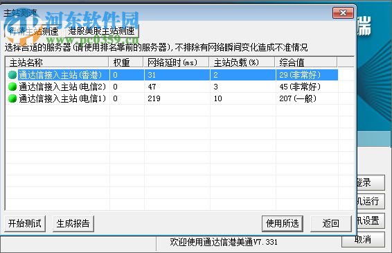Sort by 主站负载(%) column header
The height and width of the screenshot is (253, 392).
[x=242, y=62]
